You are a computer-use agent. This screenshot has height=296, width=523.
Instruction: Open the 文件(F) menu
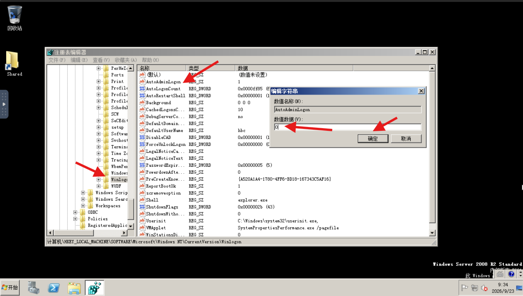click(x=57, y=60)
